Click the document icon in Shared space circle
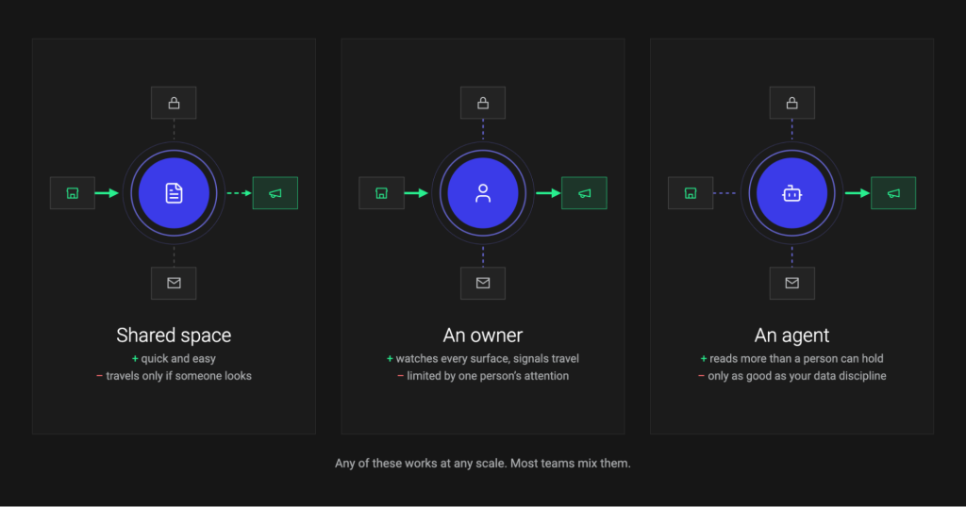This screenshot has width=966, height=507. tap(174, 193)
